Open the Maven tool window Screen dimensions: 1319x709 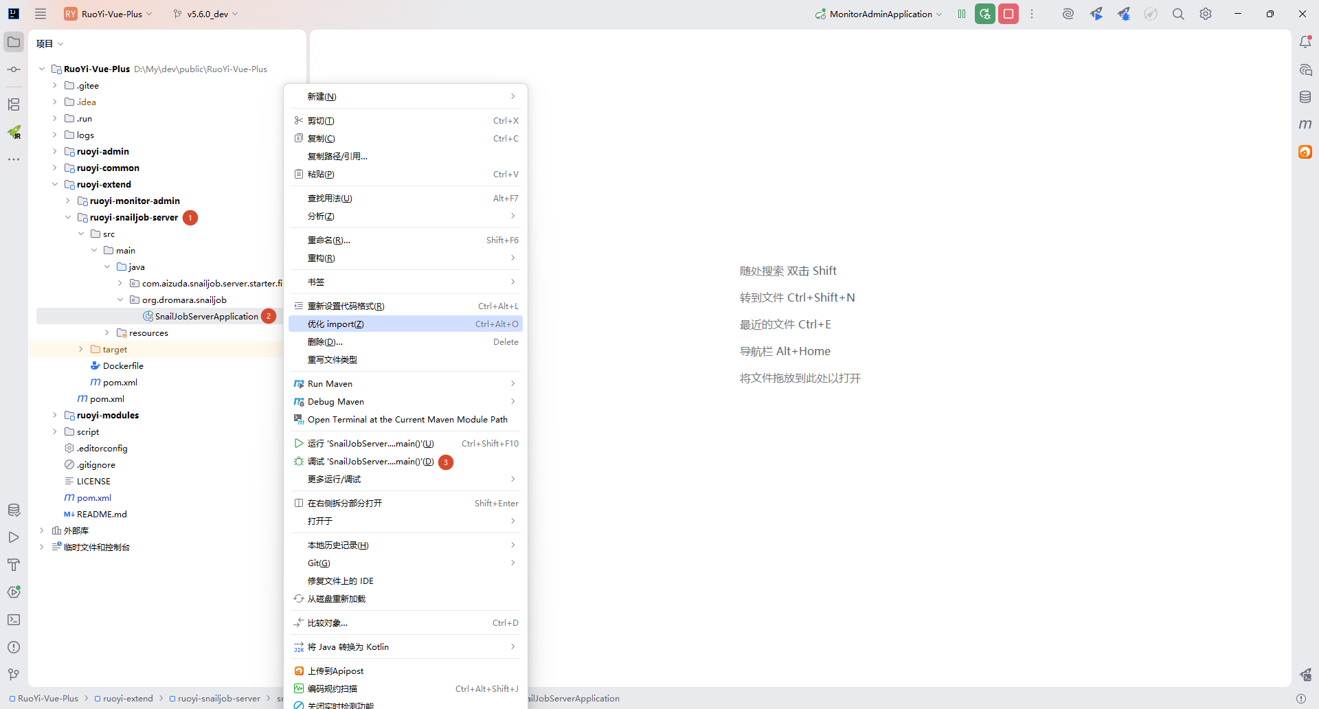(1305, 124)
